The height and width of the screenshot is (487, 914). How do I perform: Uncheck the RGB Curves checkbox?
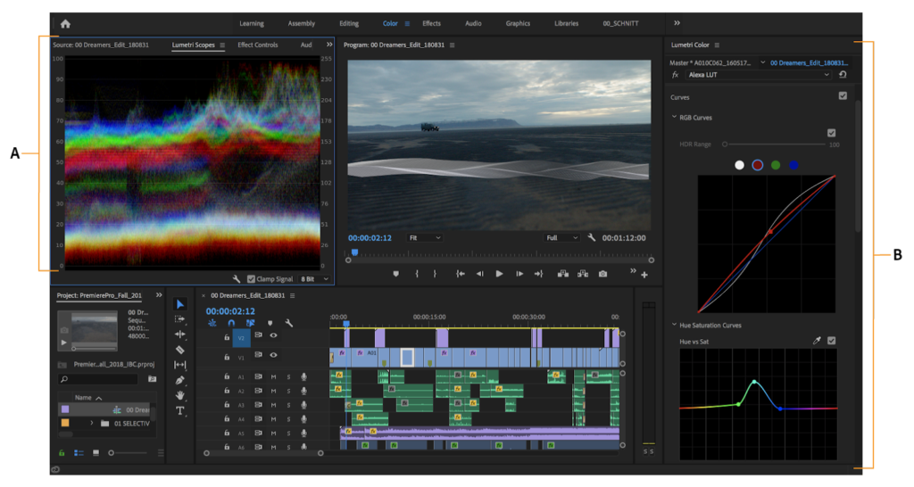831,133
